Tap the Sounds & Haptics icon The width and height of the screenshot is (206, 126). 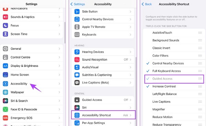click(5, 17)
